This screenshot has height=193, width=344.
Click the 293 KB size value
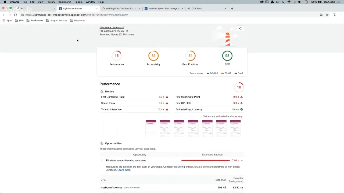point(222,188)
